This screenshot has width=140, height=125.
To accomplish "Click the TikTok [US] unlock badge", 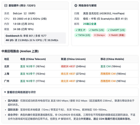I will (83, 35).
